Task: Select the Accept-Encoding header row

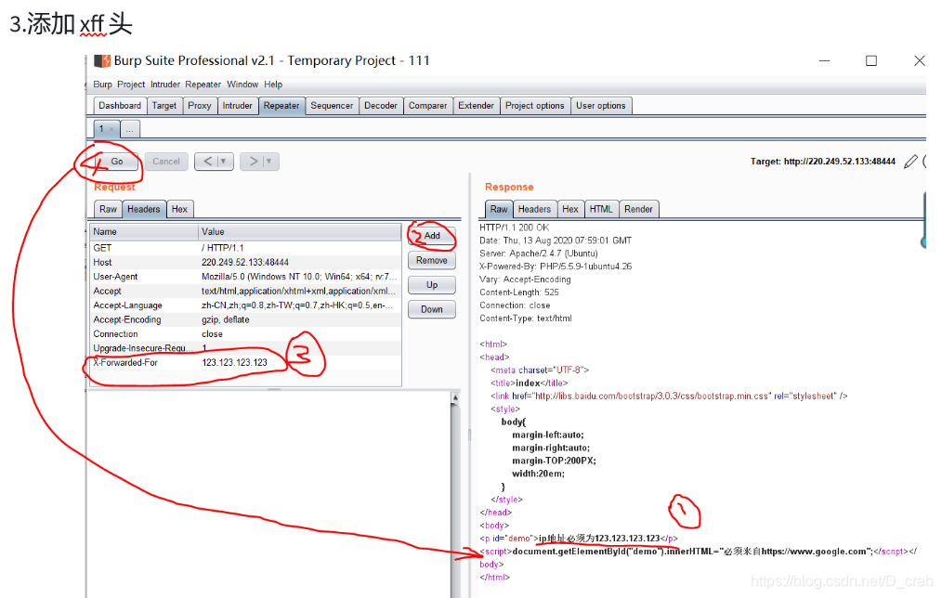Action: pos(245,320)
